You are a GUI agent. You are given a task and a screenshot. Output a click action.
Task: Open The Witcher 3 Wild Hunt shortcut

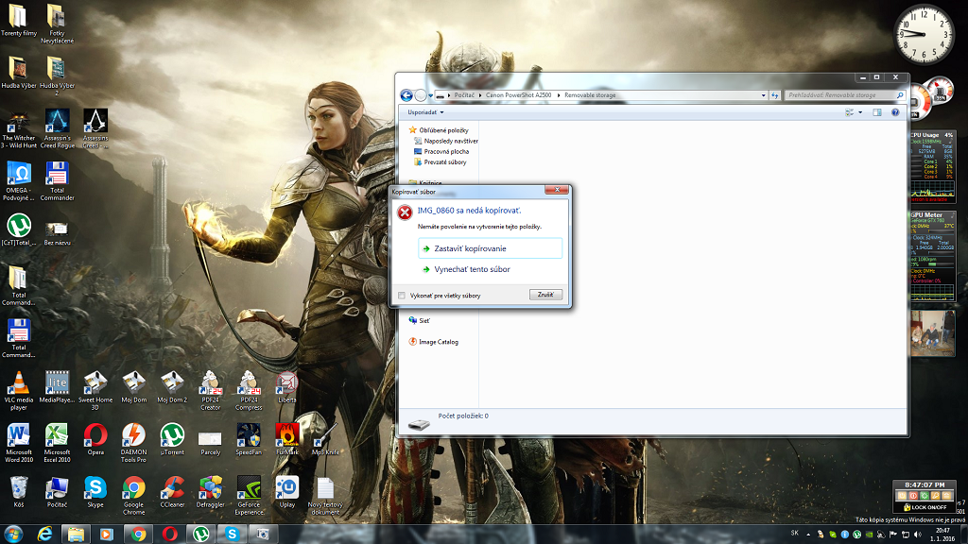19,128
